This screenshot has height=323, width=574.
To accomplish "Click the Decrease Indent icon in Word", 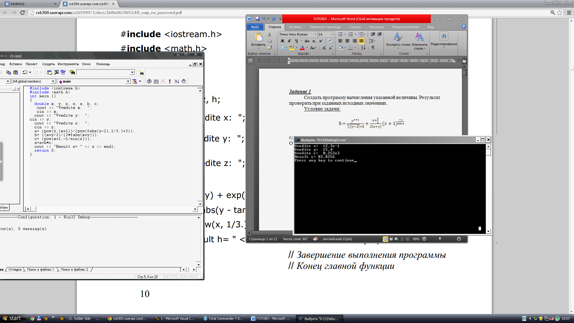I will tap(373, 34).
